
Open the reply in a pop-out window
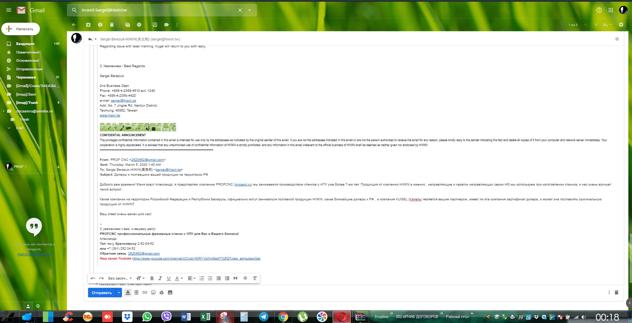(x=617, y=39)
